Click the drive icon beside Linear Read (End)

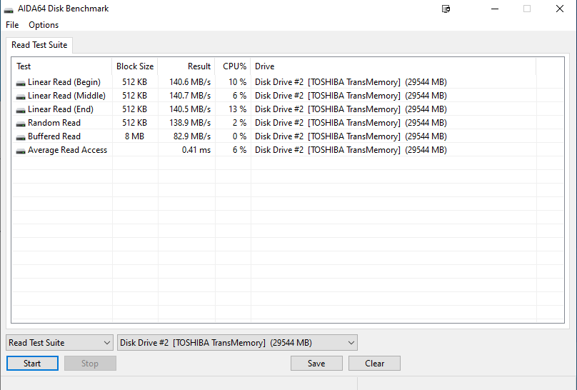pos(21,110)
